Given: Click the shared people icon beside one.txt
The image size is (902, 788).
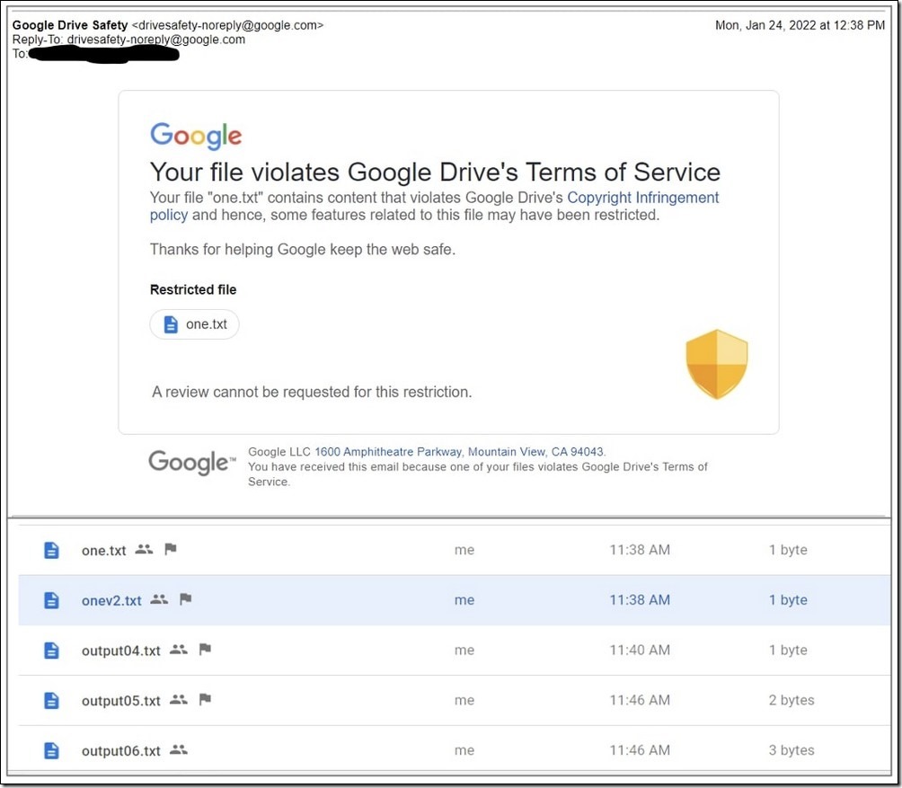Looking at the screenshot, I should [x=144, y=549].
